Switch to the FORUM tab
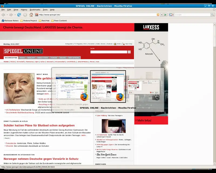Viewport: 216px width, 173px height. [54, 58]
